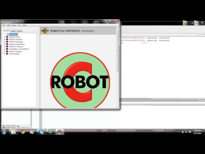Close the ROBOTC help window
205x154 pixels.
point(115,21)
